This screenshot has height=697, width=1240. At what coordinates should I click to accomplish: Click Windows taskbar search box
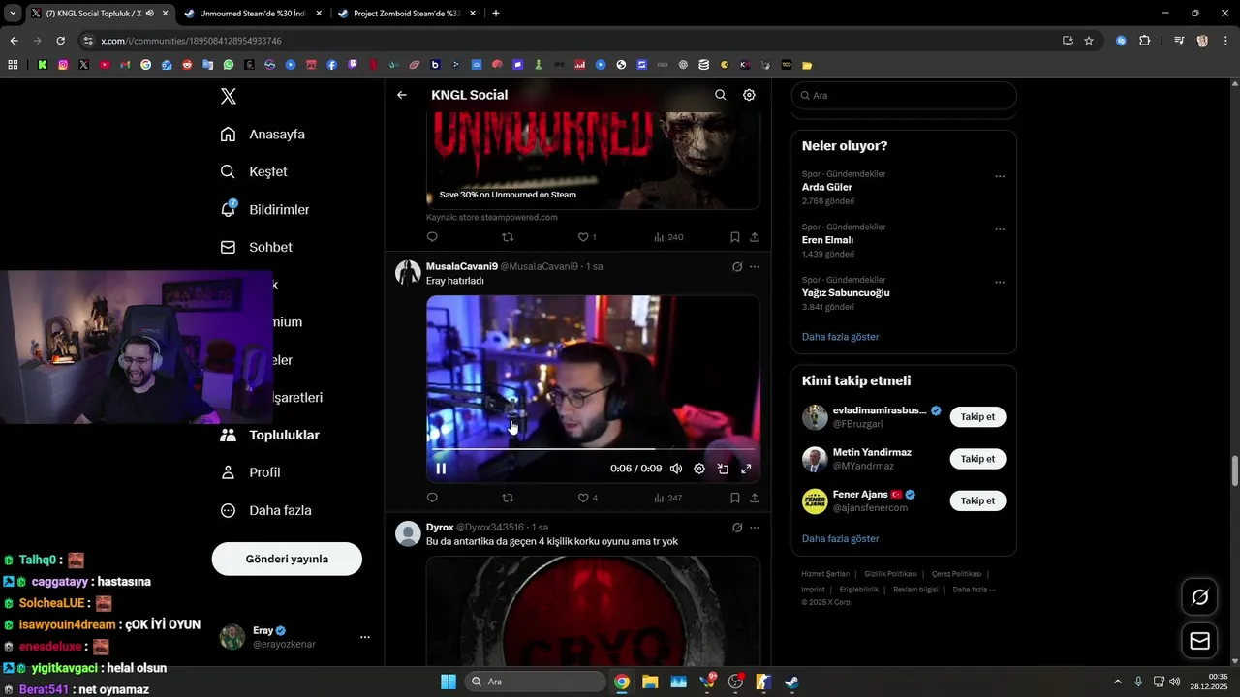[x=535, y=682]
